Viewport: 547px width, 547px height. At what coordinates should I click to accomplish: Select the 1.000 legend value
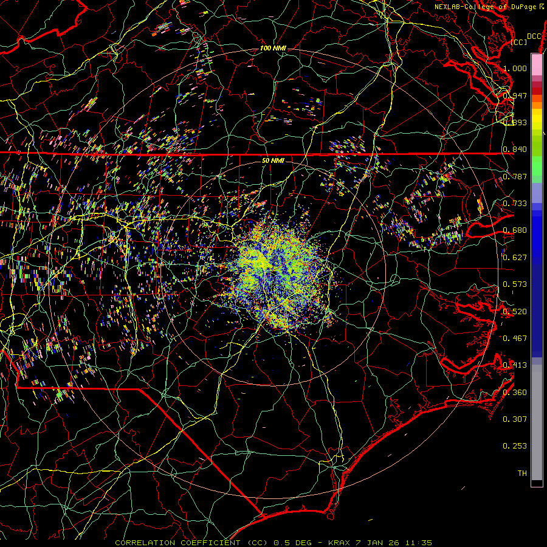(515, 68)
